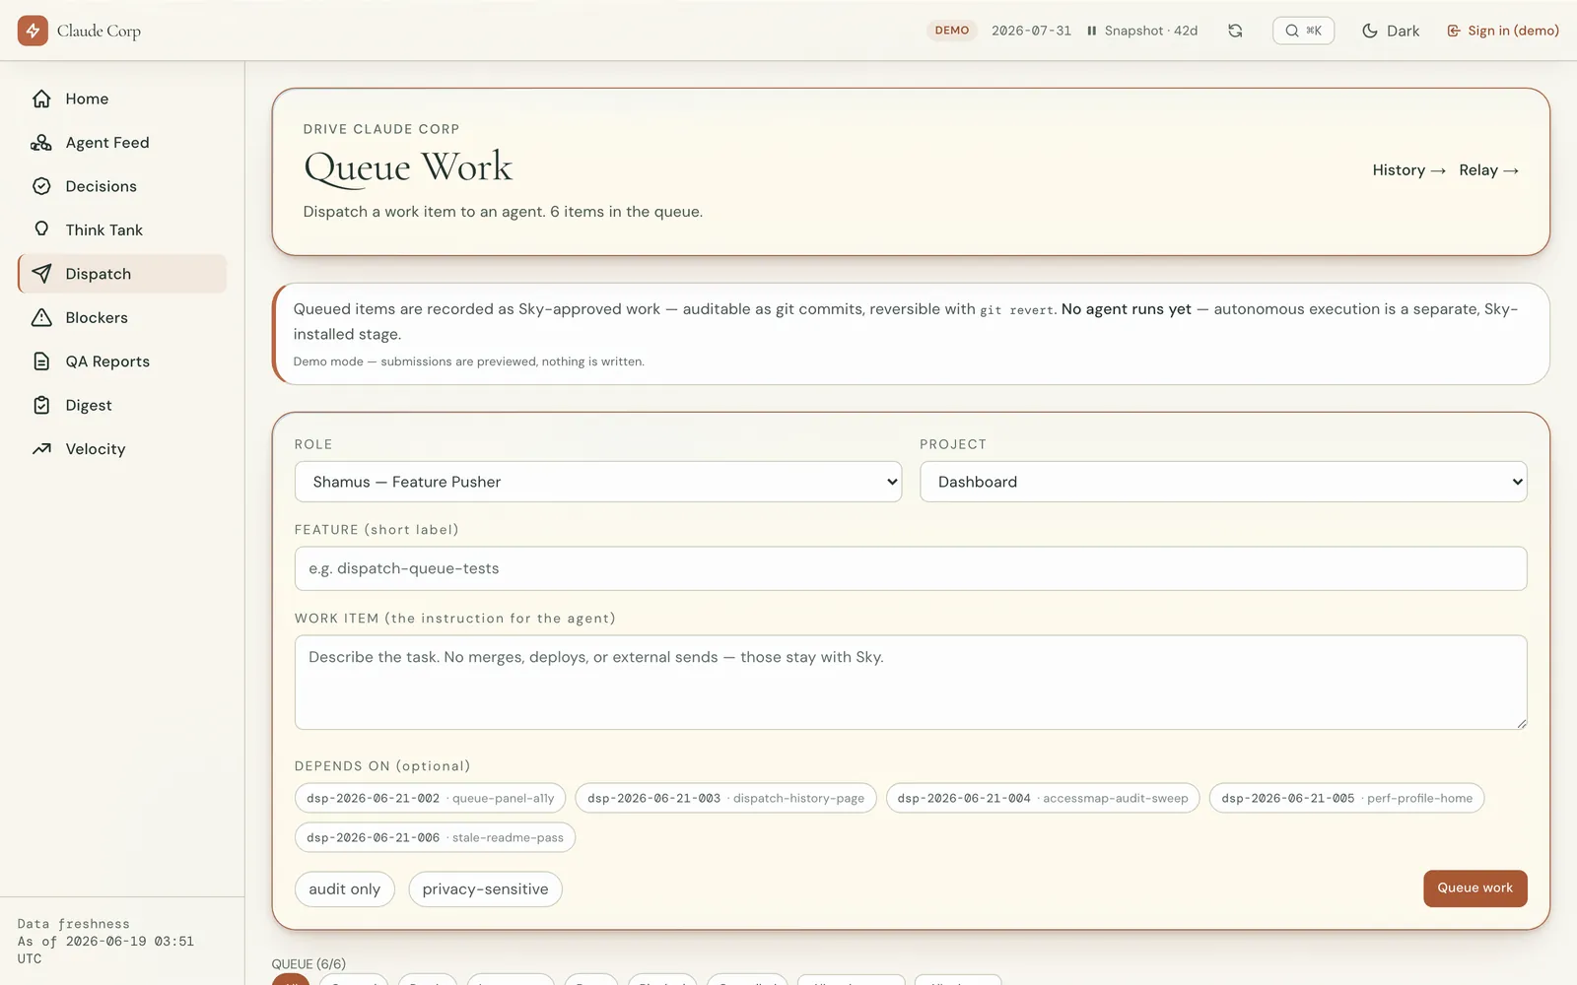The image size is (1577, 985).
Task: Click the QA Reports document icon
Action: coord(41,361)
